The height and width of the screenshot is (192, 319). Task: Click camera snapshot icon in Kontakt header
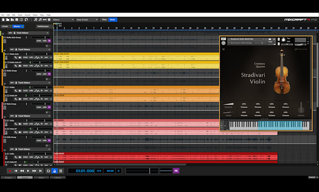[x=270, y=39]
